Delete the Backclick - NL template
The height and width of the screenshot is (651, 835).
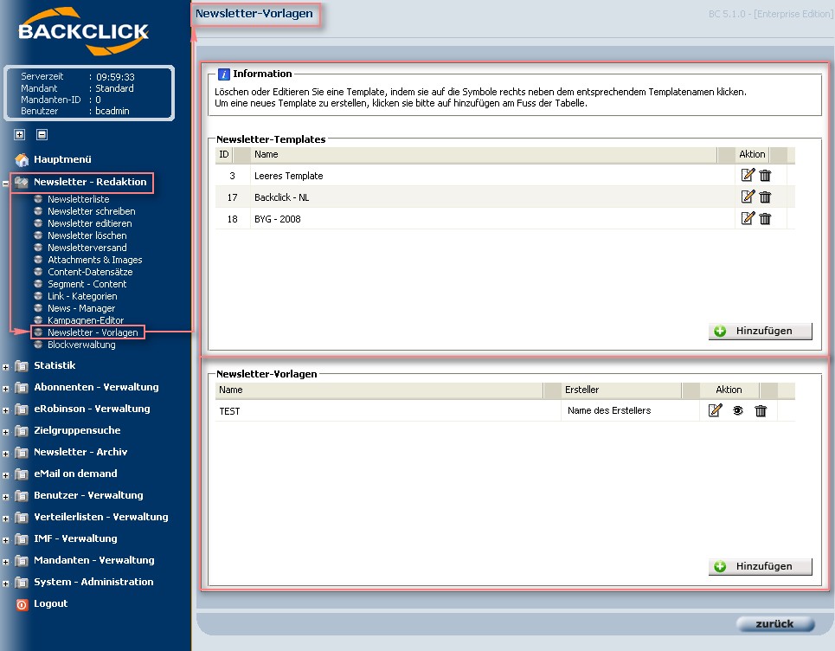(x=765, y=197)
